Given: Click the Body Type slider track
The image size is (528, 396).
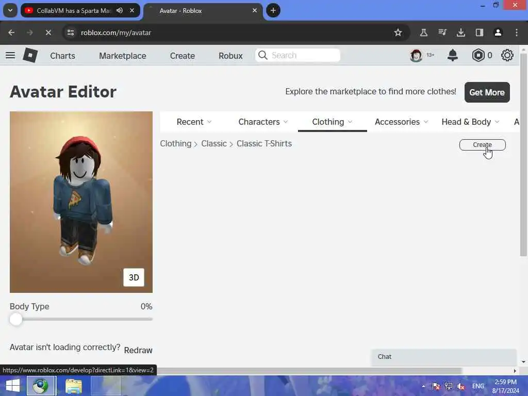Looking at the screenshot, I should coord(81,319).
